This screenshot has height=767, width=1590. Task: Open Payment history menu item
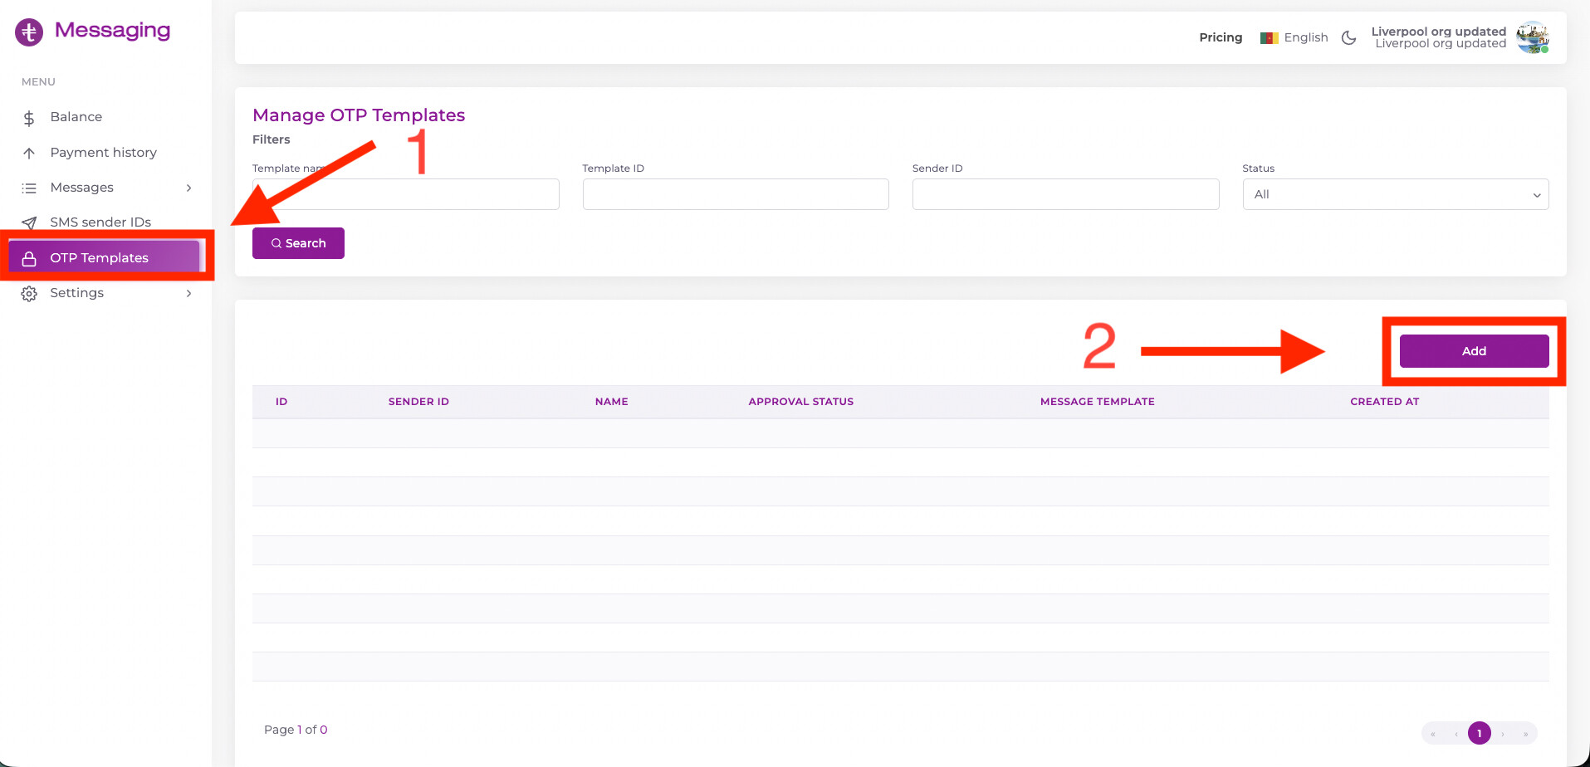coord(103,153)
